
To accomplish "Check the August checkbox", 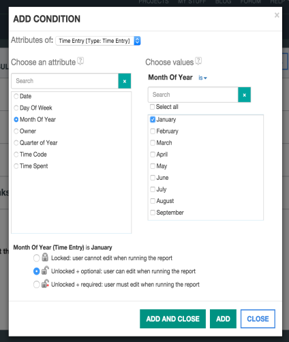I will click(x=153, y=201).
